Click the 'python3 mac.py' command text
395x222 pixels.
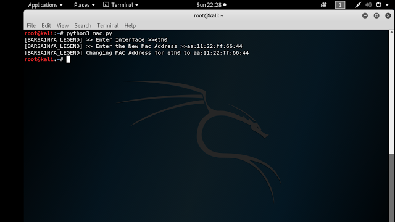point(89,33)
